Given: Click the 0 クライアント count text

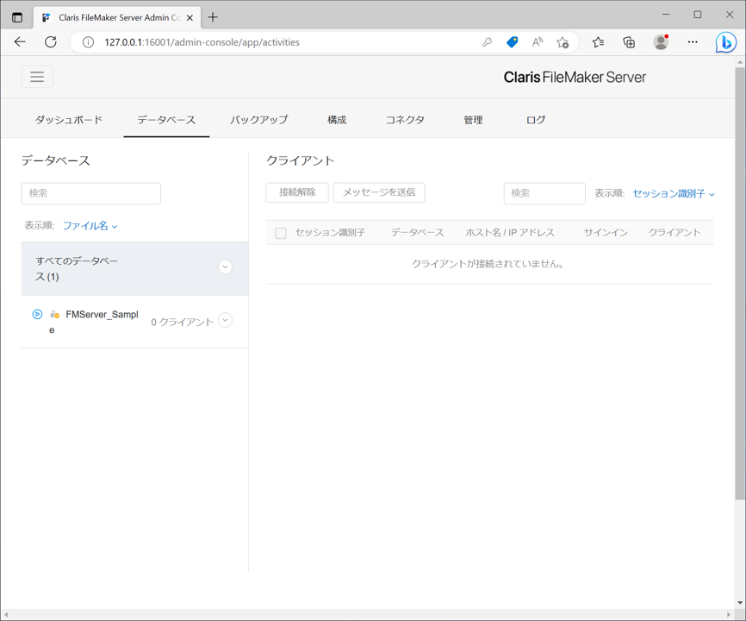Looking at the screenshot, I should click(183, 323).
